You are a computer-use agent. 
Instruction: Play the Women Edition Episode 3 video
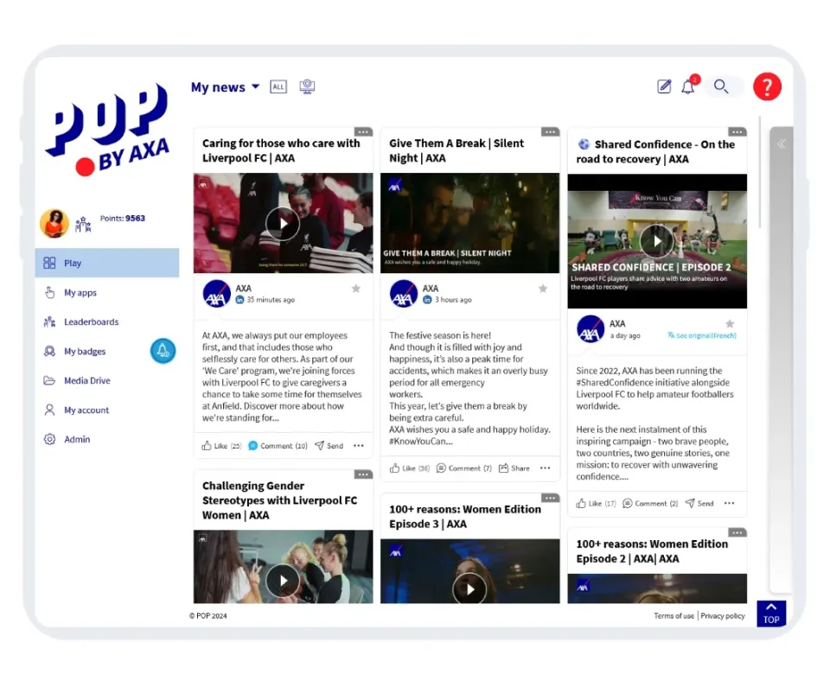(x=470, y=588)
